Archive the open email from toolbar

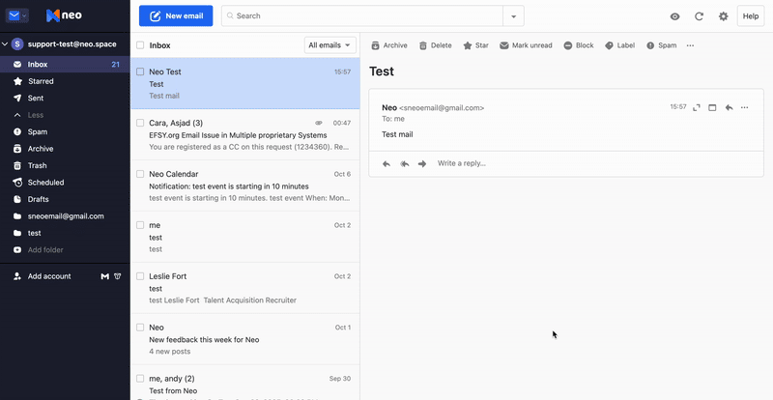click(389, 45)
